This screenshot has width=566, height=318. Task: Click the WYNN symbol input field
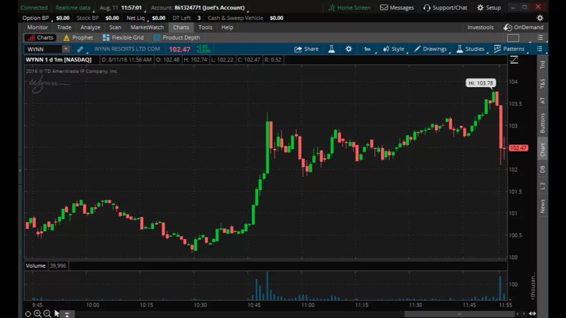tap(44, 49)
